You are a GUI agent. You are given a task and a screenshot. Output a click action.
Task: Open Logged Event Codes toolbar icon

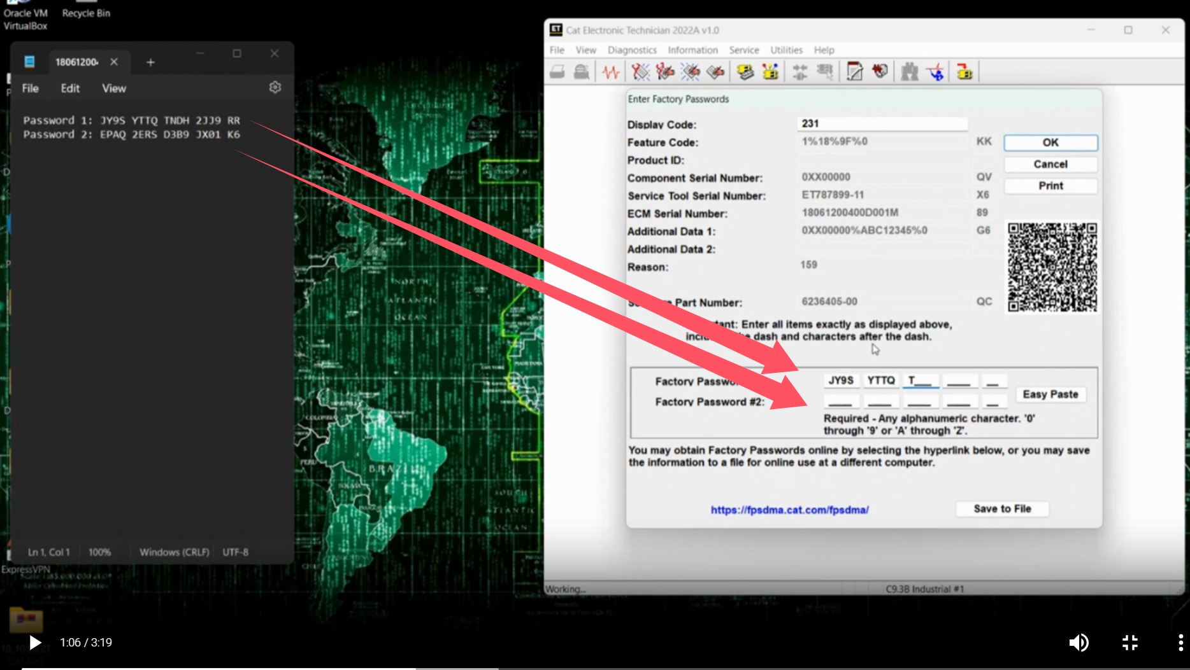tap(715, 72)
